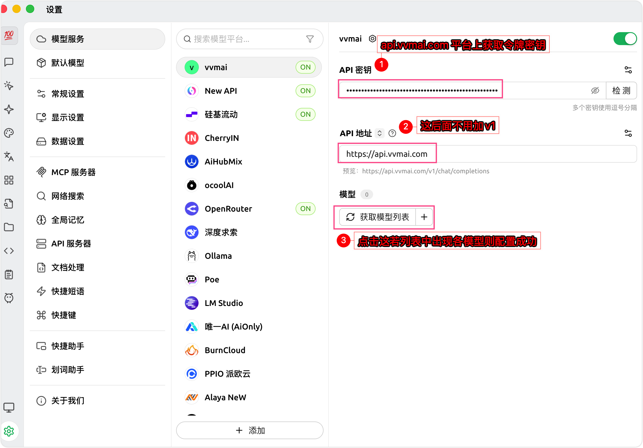Open 划词助手 settings section

tap(97, 370)
